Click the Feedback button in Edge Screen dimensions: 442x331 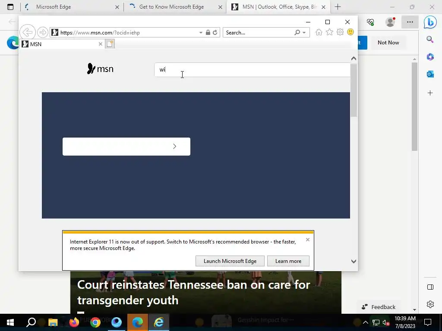coord(379,307)
